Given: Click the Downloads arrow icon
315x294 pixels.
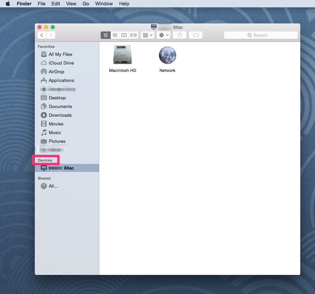Looking at the screenshot, I should (43, 115).
